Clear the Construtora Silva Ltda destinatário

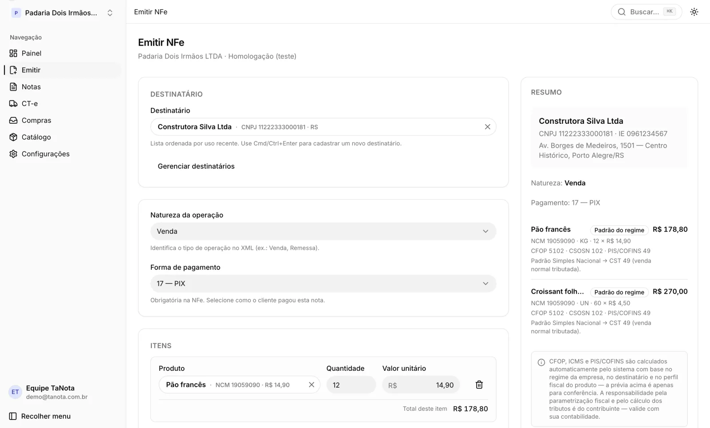(x=487, y=127)
